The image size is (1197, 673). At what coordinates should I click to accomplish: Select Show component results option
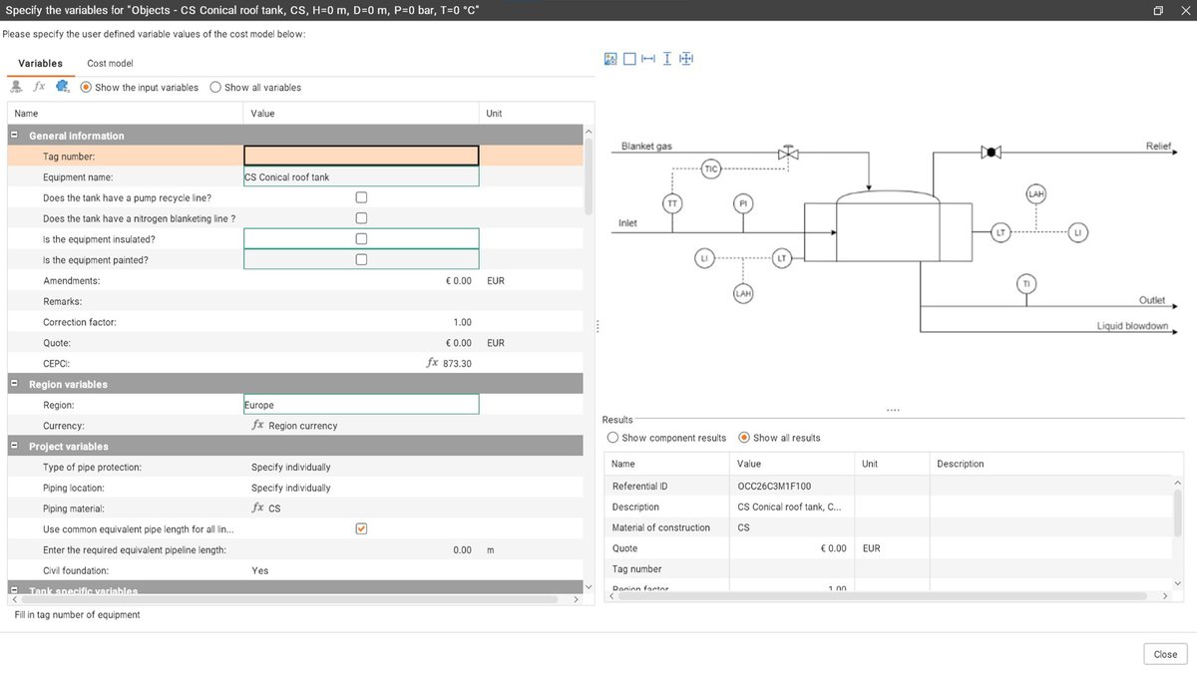(x=612, y=437)
